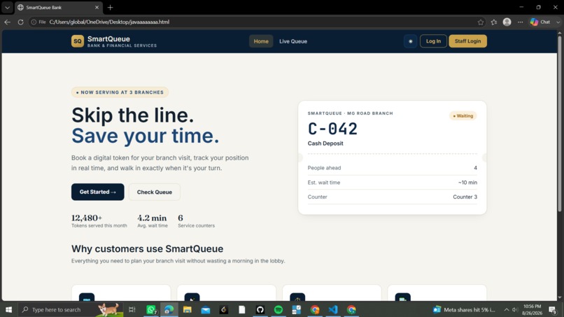The width and height of the screenshot is (564, 317).
Task: Open the Copilot Chat button
Action: tap(540, 22)
